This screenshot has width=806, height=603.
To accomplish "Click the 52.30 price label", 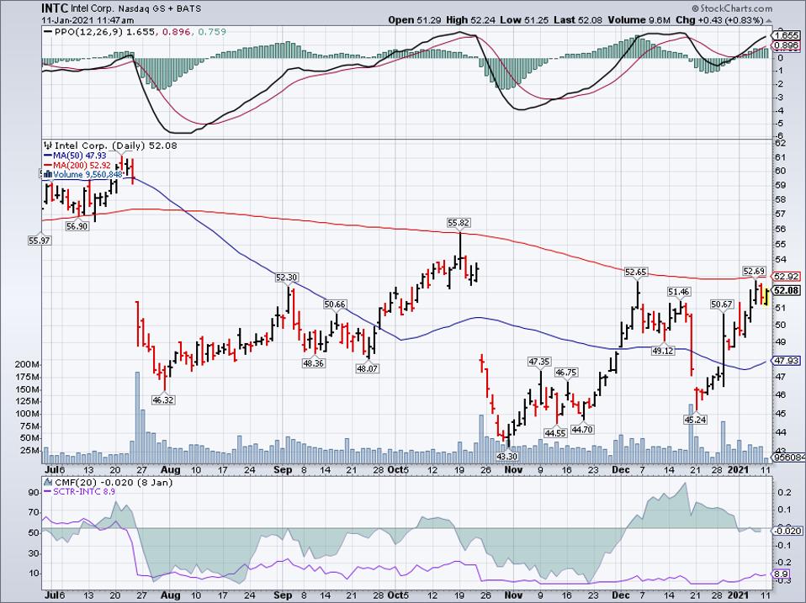I will click(x=286, y=278).
